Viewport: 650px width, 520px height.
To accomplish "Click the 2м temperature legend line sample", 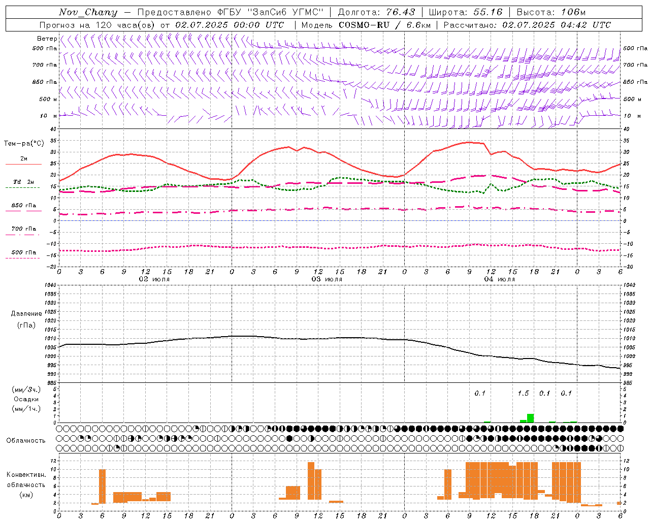I will [23, 164].
